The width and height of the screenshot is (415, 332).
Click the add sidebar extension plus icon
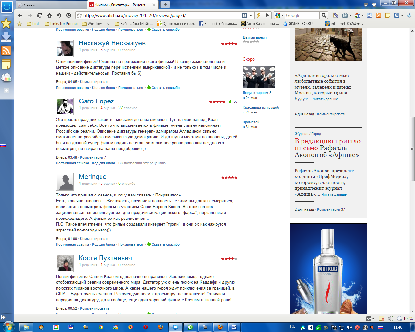tap(6, 90)
